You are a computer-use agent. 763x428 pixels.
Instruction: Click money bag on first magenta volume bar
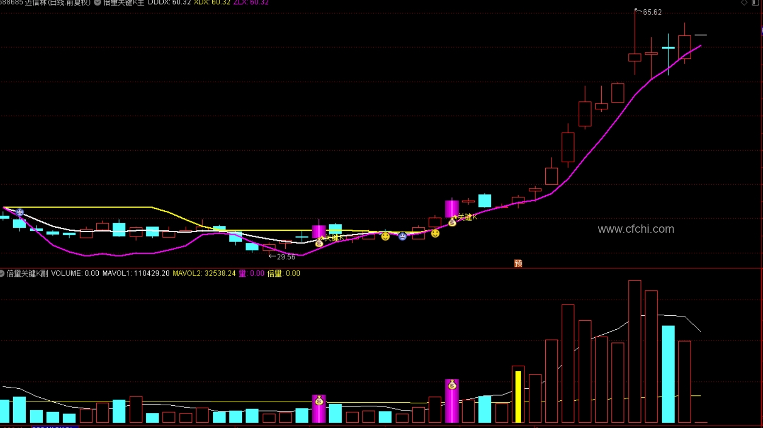point(319,400)
